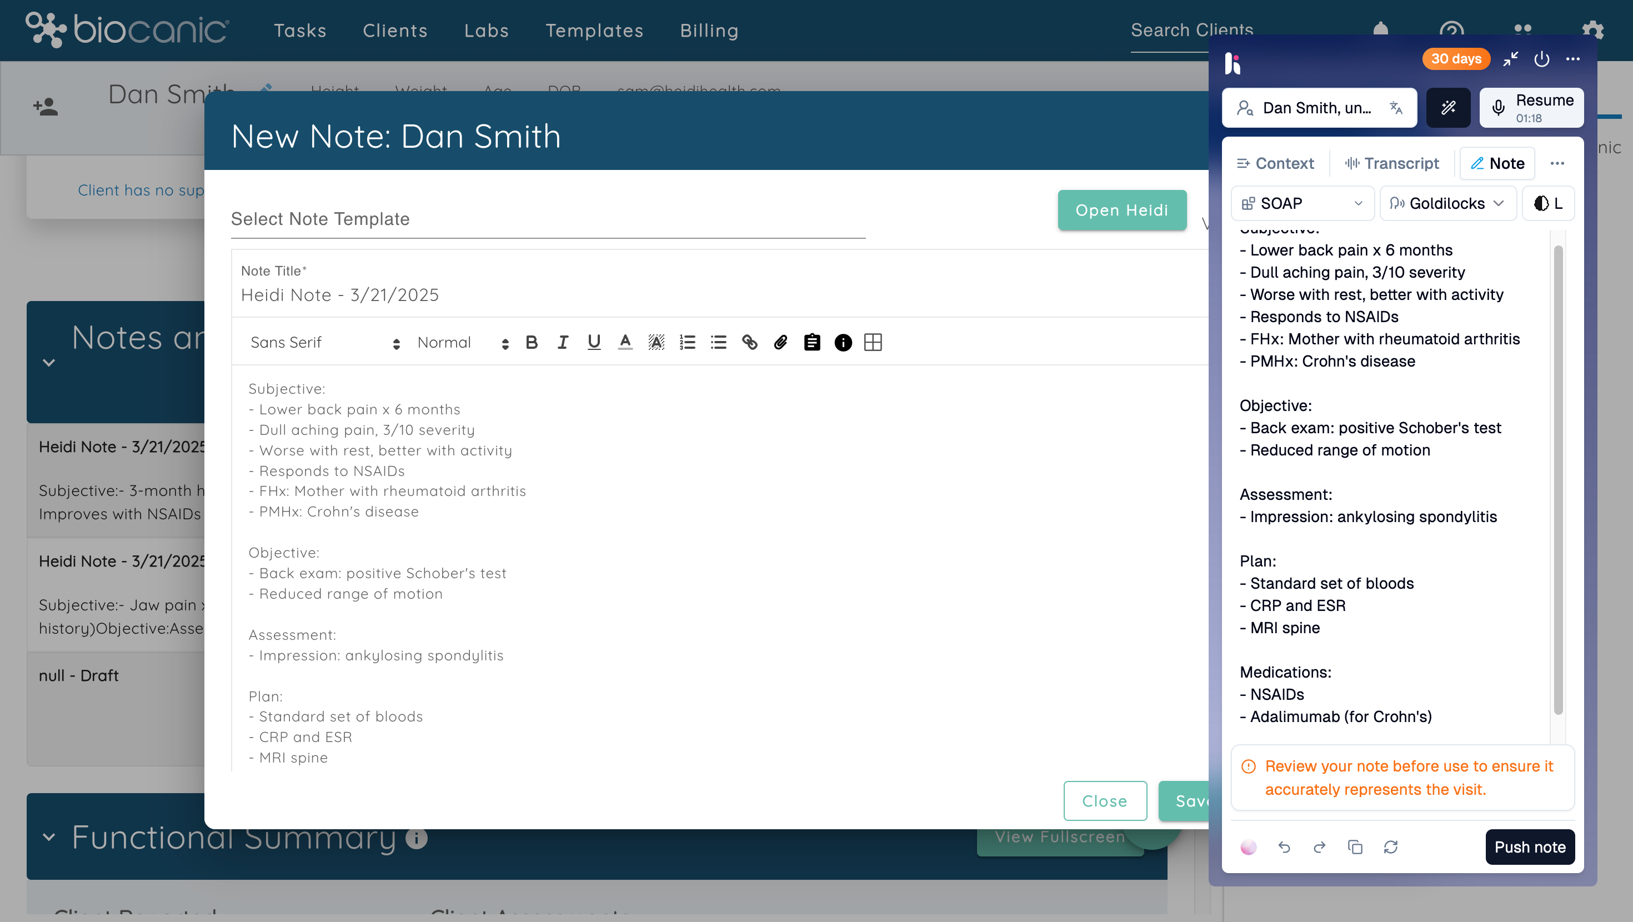Open the Clients menu
Screen dimensions: 1633x922
coord(395,31)
